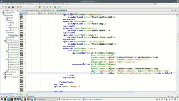This screenshot has height=101, width=179.
Task: Open the Ajuda menu
Action: pyautogui.click(x=67, y=4)
